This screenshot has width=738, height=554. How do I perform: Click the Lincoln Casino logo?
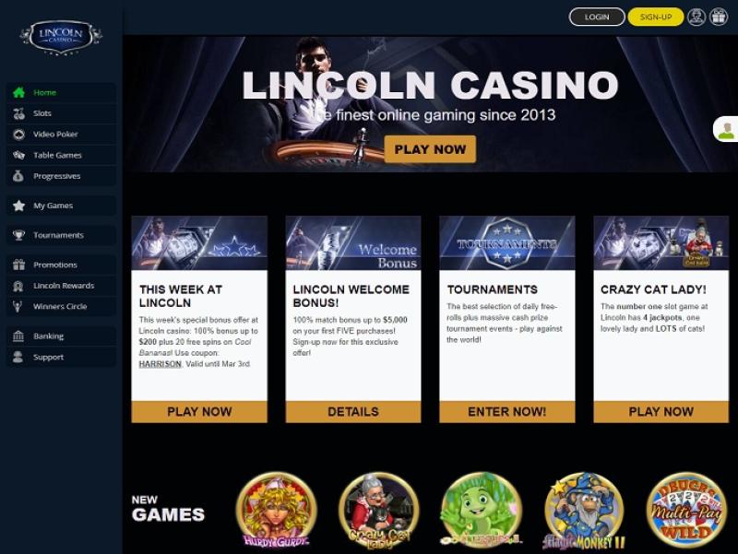click(x=61, y=37)
